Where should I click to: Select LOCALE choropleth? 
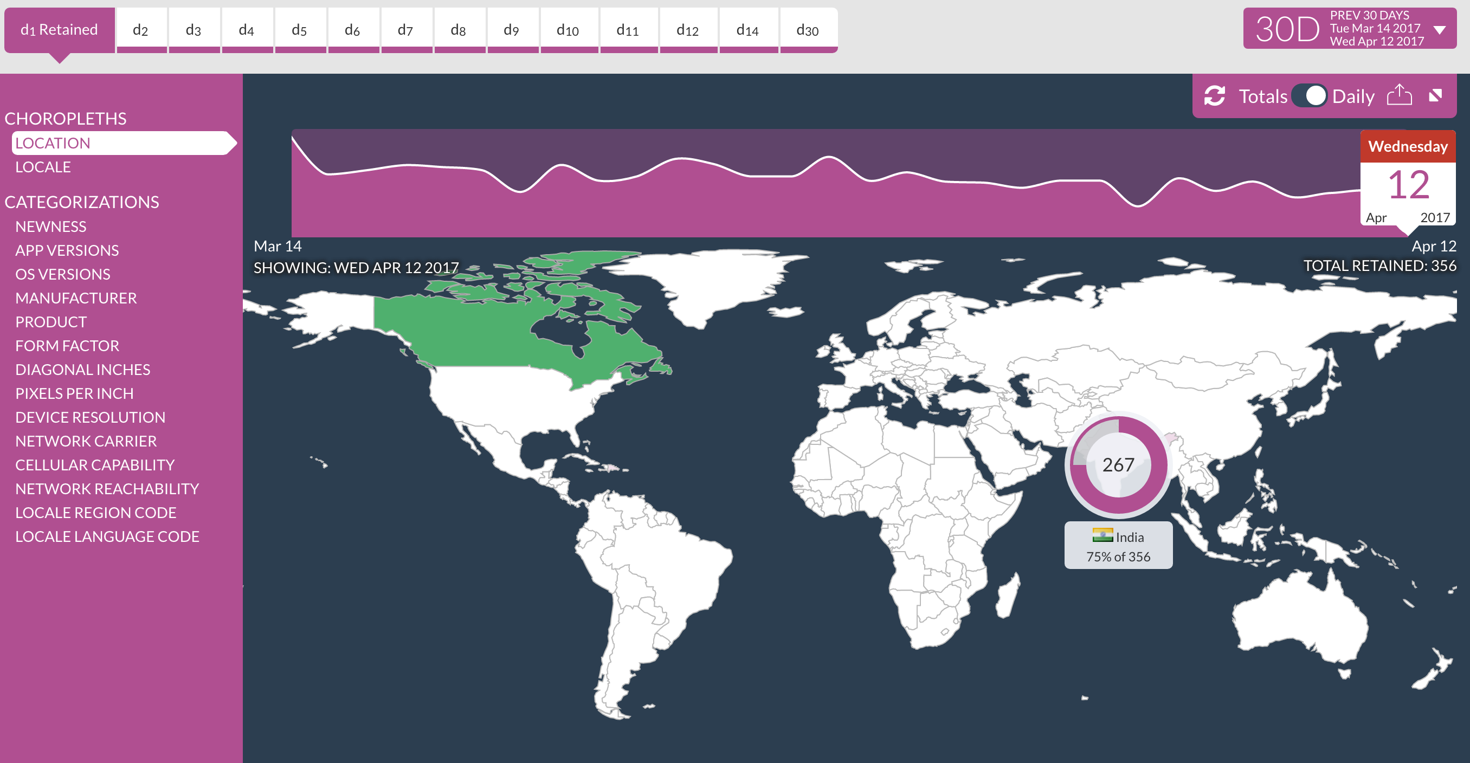pos(43,167)
